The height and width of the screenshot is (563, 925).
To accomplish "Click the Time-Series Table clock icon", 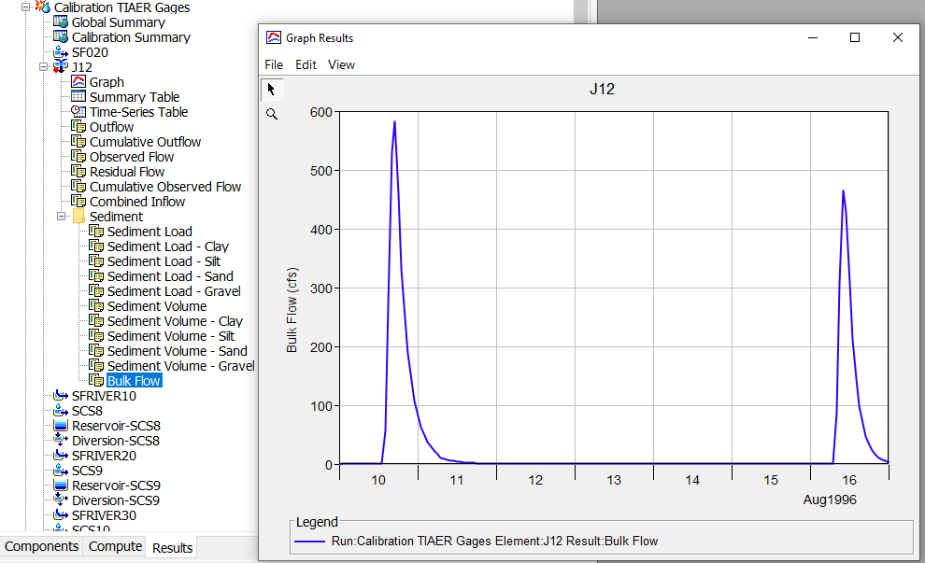I will [78, 112].
